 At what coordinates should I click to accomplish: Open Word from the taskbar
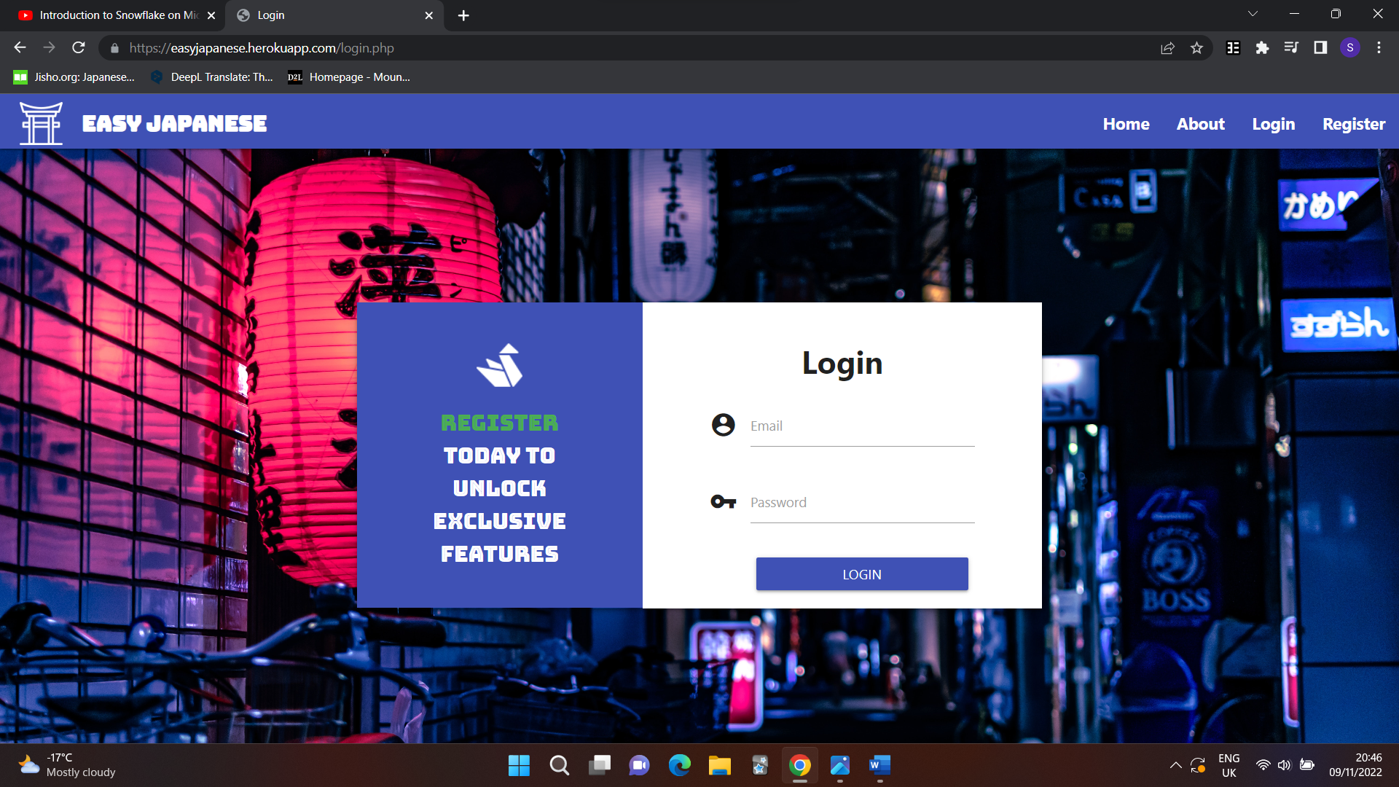coord(879,765)
